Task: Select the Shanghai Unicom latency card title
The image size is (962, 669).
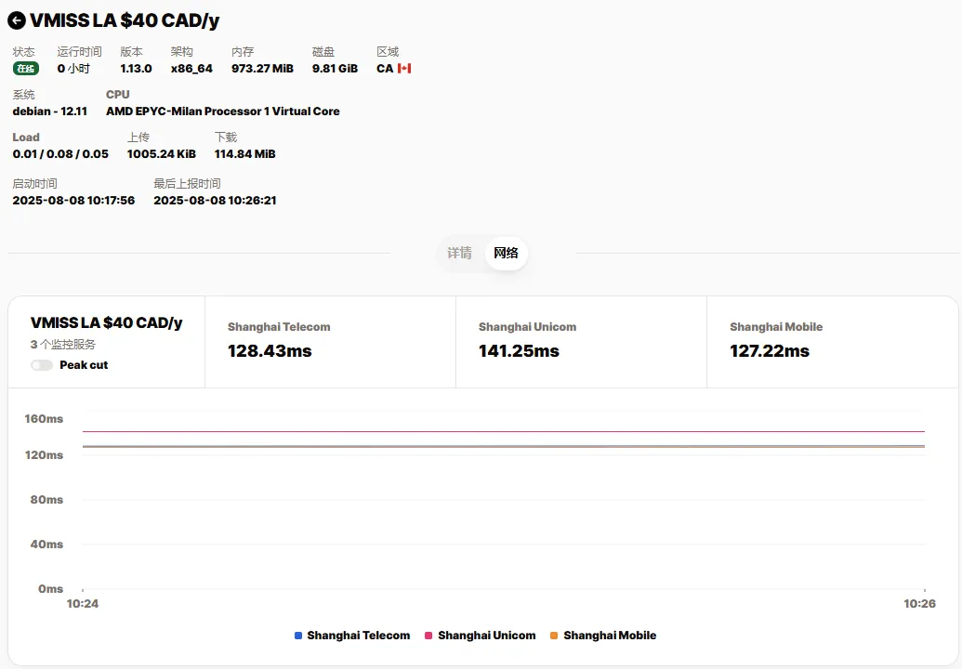Action: 527,327
